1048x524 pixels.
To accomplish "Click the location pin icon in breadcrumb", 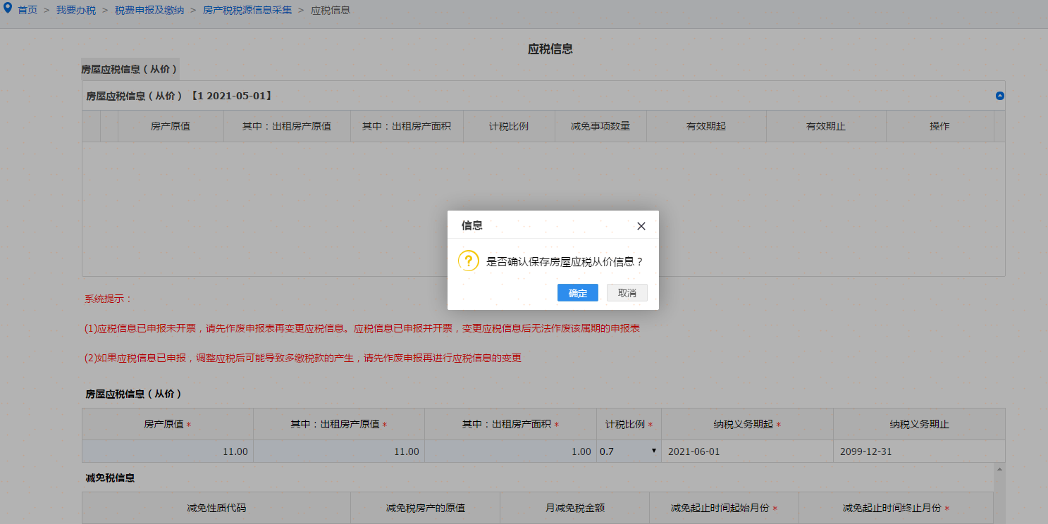I will tap(8, 8).
